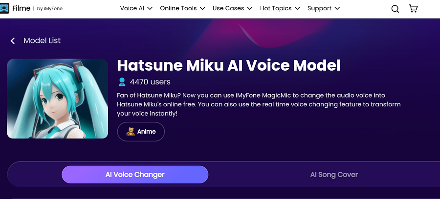Click the blue users person icon
The image size is (440, 199).
click(x=122, y=82)
